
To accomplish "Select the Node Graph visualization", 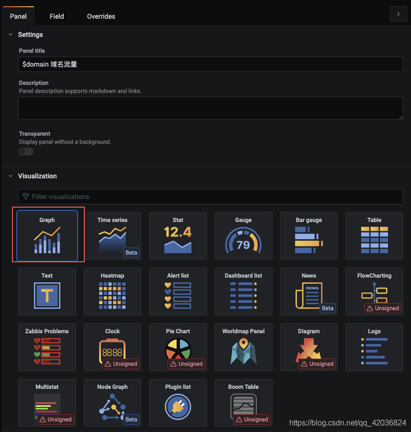I will click(x=112, y=403).
